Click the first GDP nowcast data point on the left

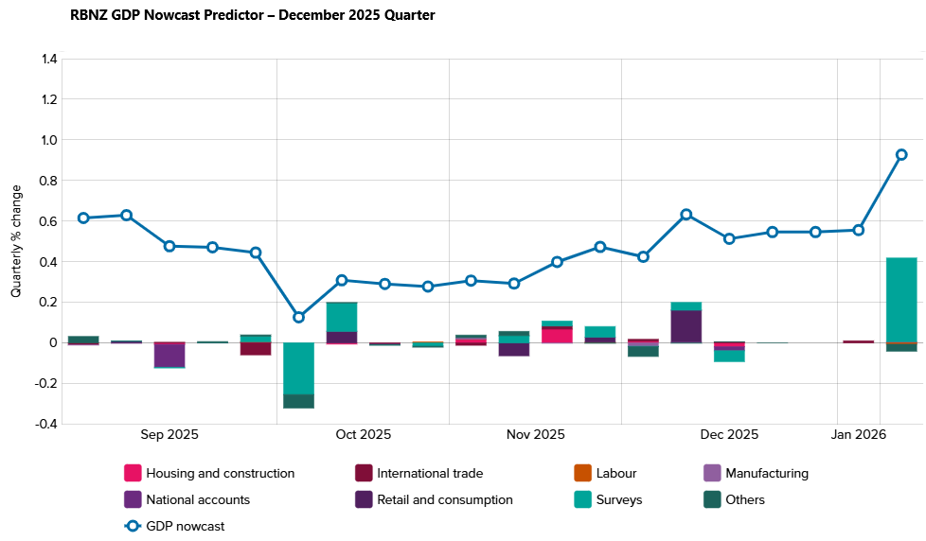coord(83,218)
